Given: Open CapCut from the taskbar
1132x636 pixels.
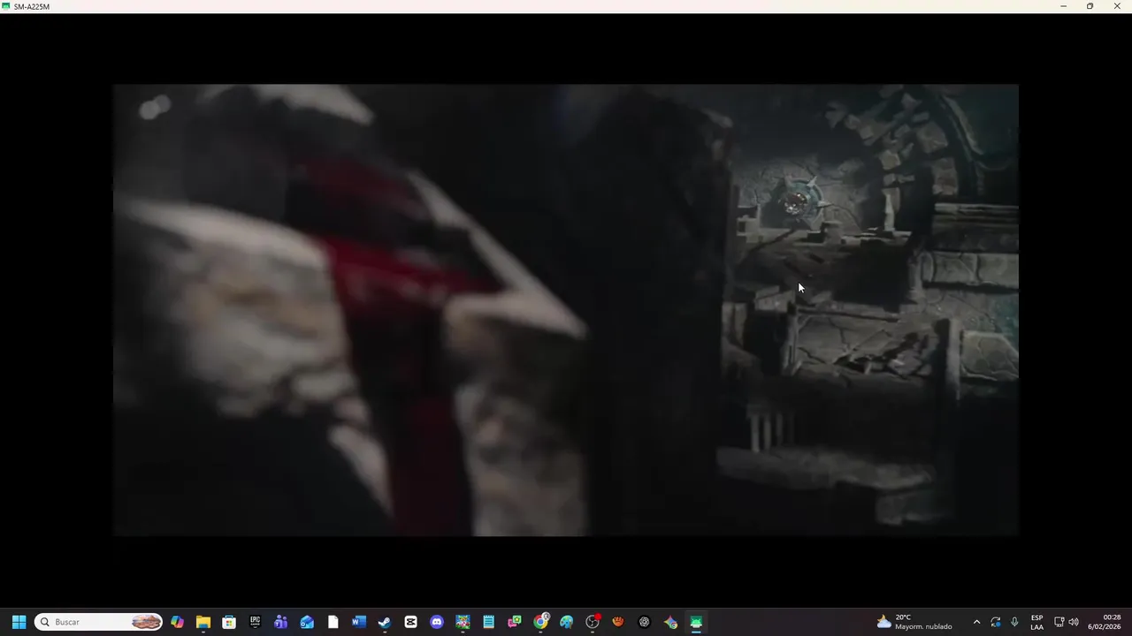Looking at the screenshot, I should point(410,622).
